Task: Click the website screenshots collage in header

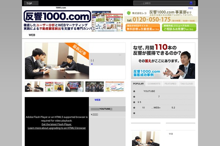Action: (x=107, y=21)
